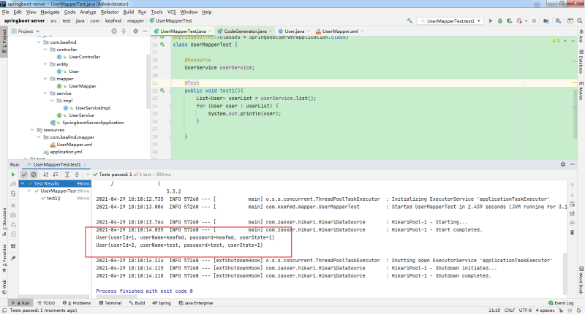The height and width of the screenshot is (314, 585).
Task: Switch to the UserMapper.xml editor tab
Action: pos(340,31)
